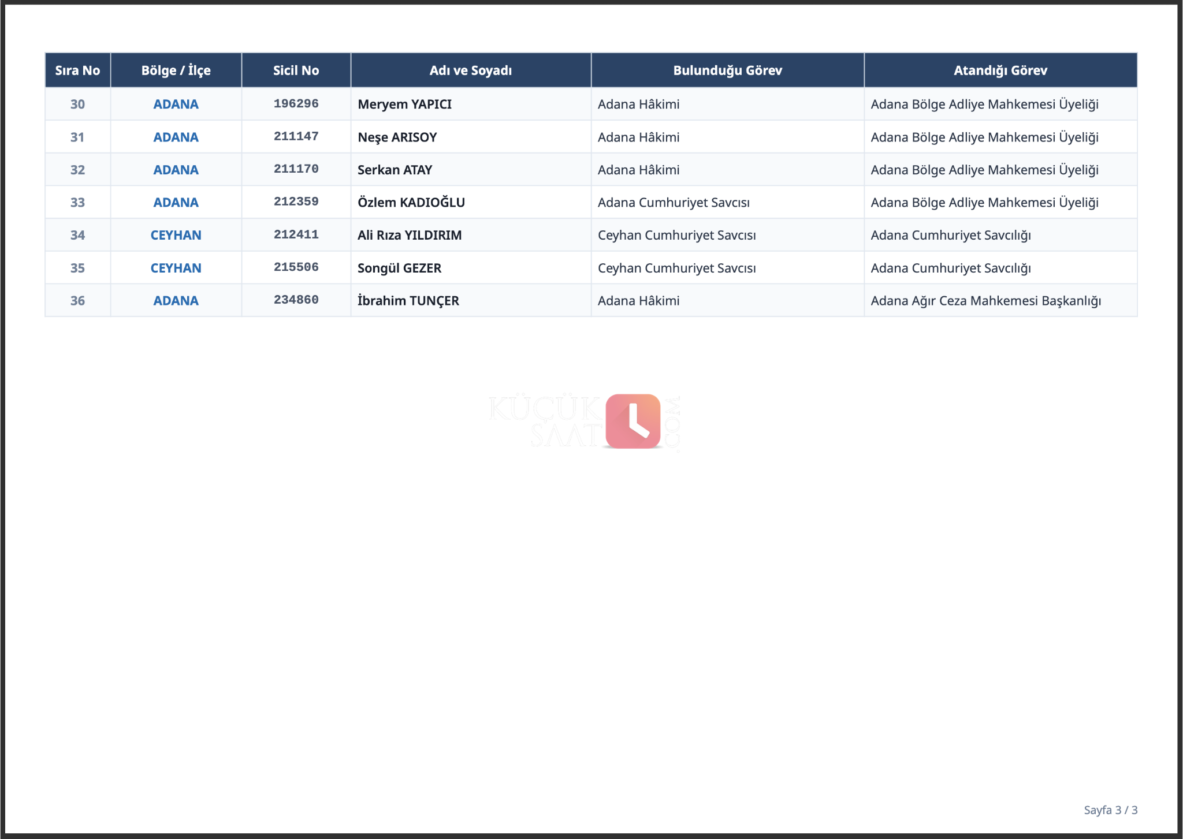Select "Adana Hâkimi" in row 31
Screen dimensions: 1183x839
click(x=638, y=137)
